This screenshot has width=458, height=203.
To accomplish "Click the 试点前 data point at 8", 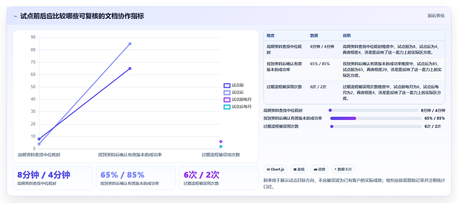I will click(x=39, y=139).
